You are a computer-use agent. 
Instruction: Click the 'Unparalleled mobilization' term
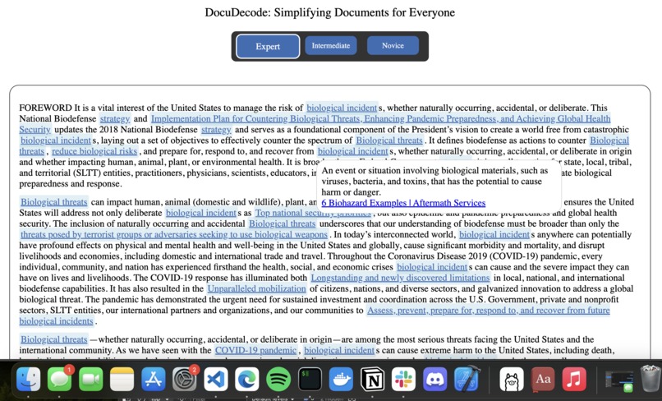coord(257,288)
